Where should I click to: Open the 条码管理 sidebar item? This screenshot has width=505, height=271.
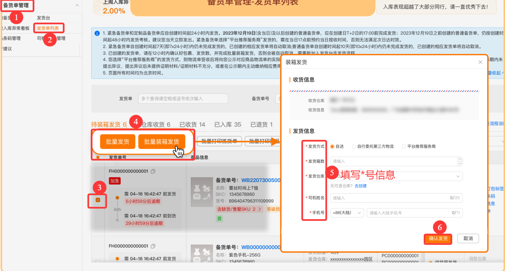[10, 38]
